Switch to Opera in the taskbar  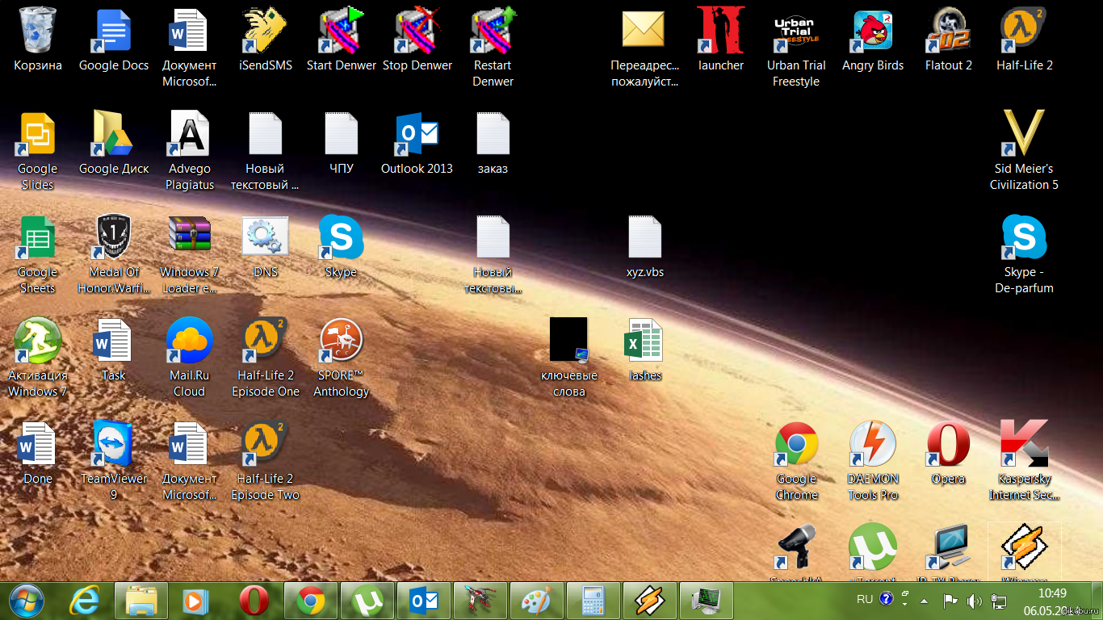coord(254,601)
